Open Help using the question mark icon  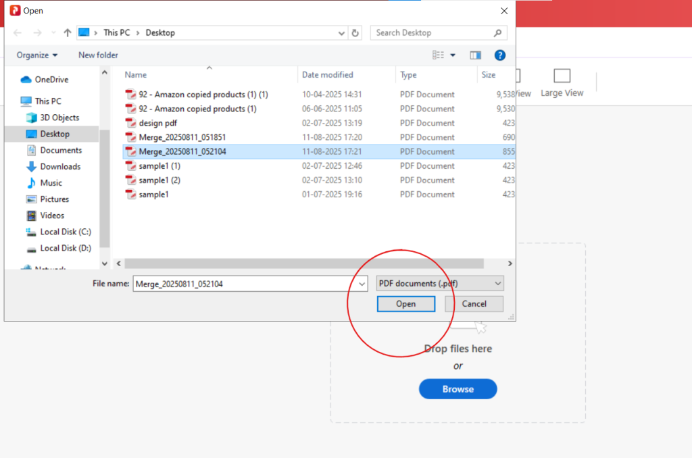point(499,55)
